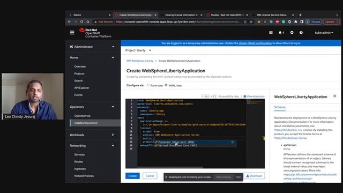Click the Chrome Update button
This screenshot has height=193, width=343.
pos(331,21)
